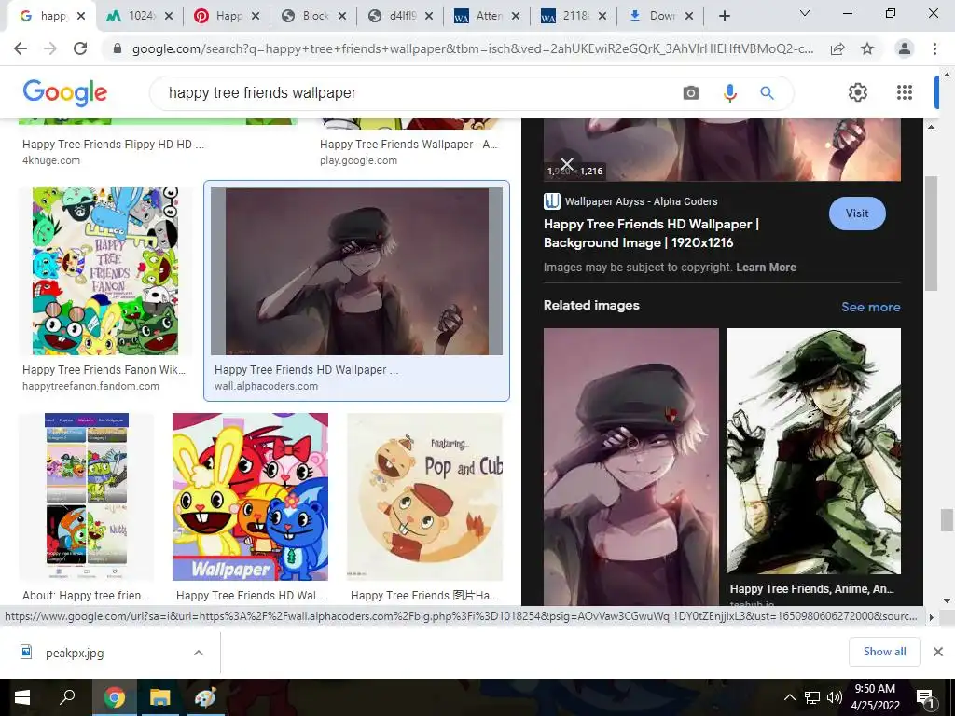Click the peakpx.jpg download file icon
955x716 pixels.
26,652
